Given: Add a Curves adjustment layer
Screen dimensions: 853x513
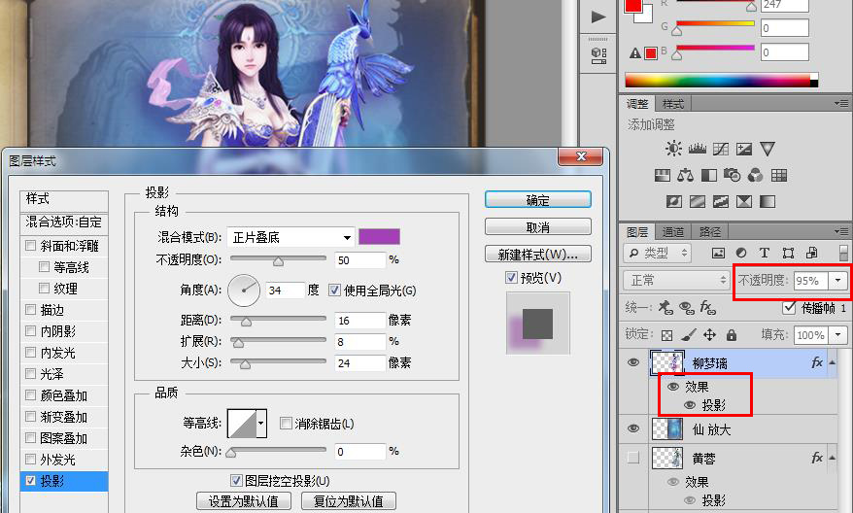Looking at the screenshot, I should click(720, 149).
